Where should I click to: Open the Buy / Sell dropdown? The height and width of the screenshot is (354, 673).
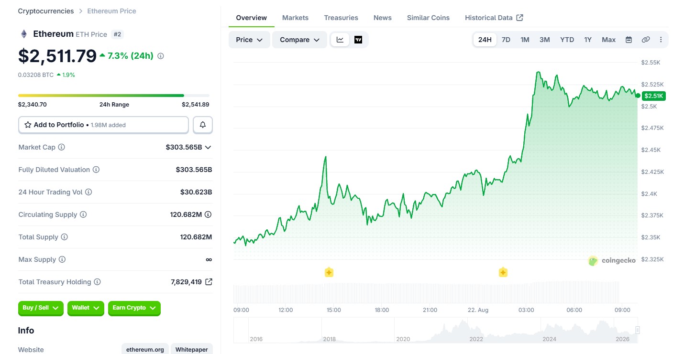[x=41, y=308]
